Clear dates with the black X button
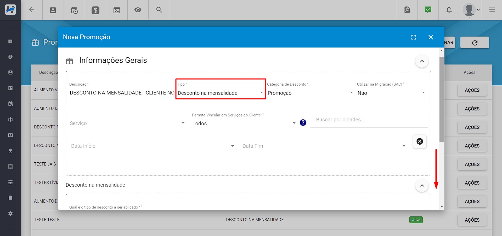Screen dimensions: 502x236 pos(420,141)
